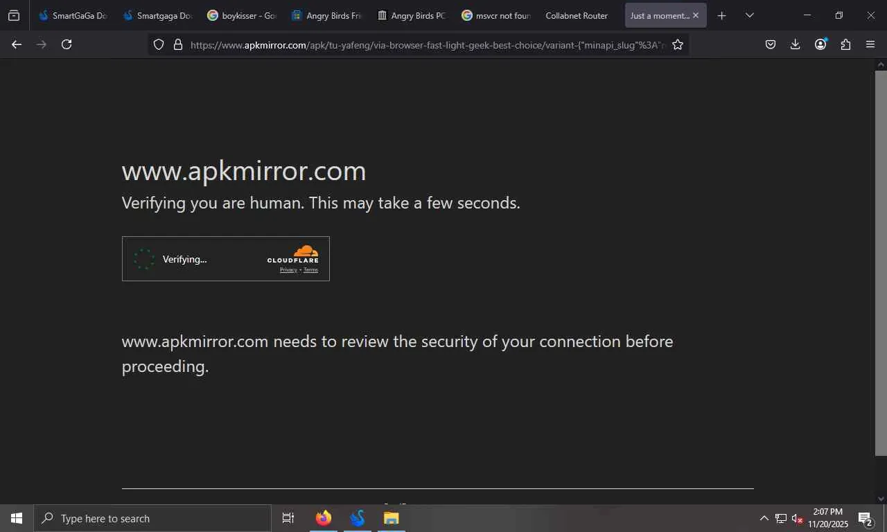Open the Firefox account menu
The image size is (887, 532).
(x=820, y=44)
